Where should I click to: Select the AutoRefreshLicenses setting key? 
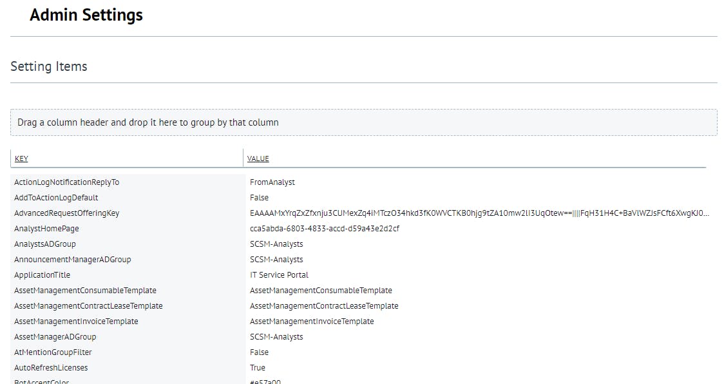click(x=51, y=368)
